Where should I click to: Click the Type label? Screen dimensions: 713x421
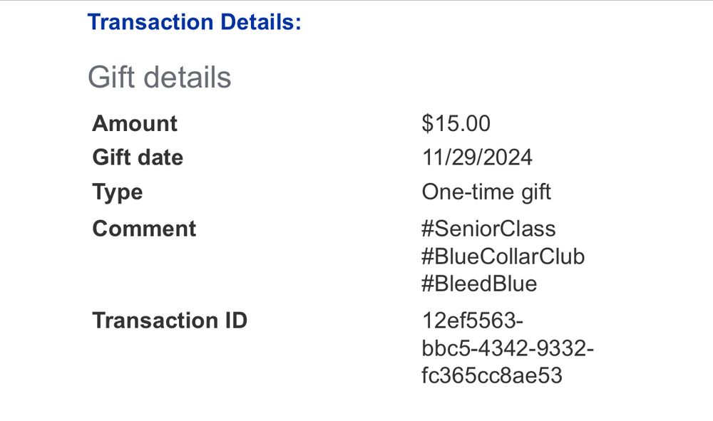click(118, 192)
